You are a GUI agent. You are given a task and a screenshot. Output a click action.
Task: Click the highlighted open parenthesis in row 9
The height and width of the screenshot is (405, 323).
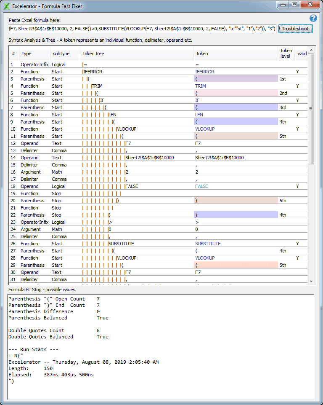pyautogui.click(x=236, y=122)
